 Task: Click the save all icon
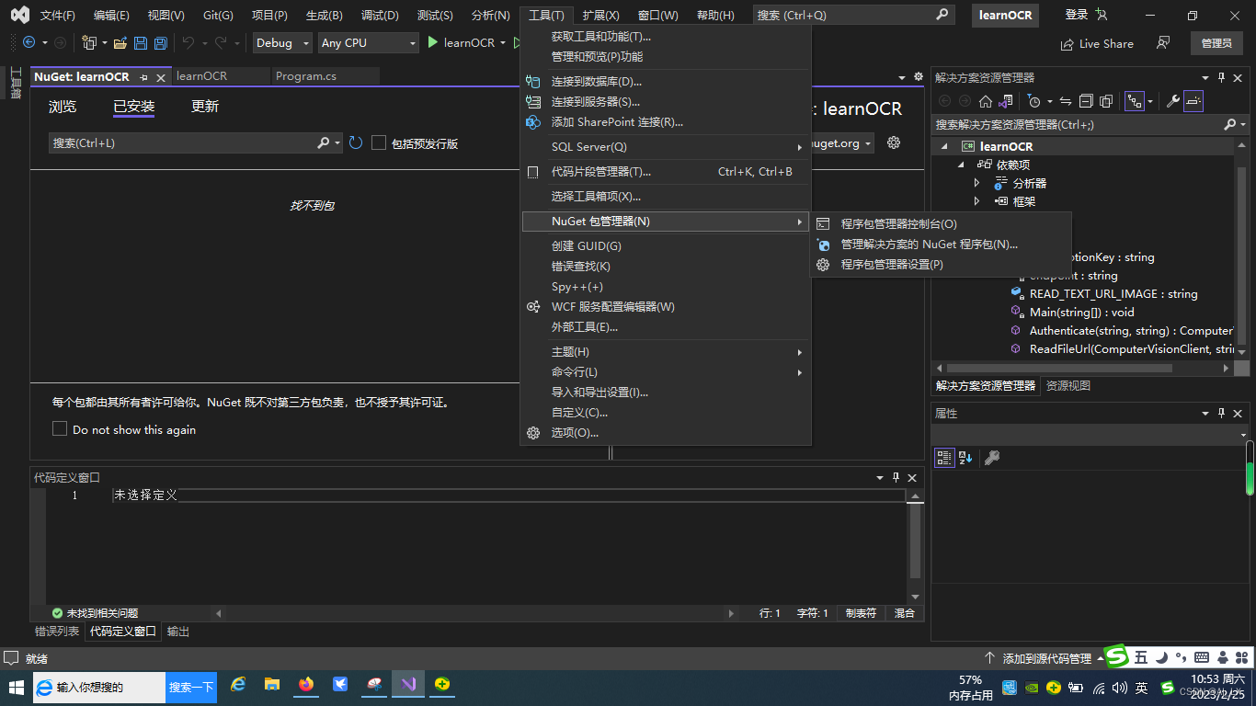tap(160, 42)
